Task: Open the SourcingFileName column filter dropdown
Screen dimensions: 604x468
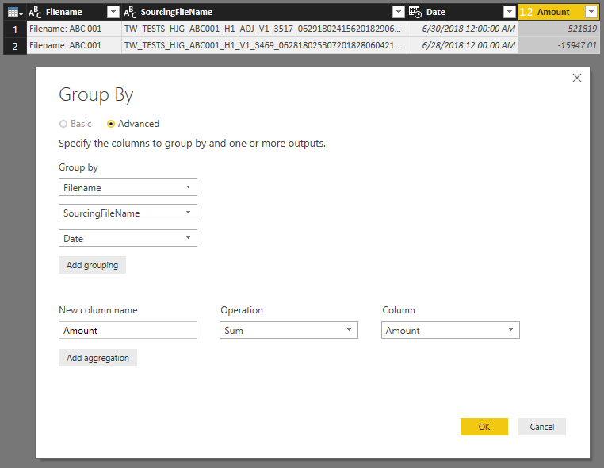Action: pyautogui.click(x=398, y=13)
